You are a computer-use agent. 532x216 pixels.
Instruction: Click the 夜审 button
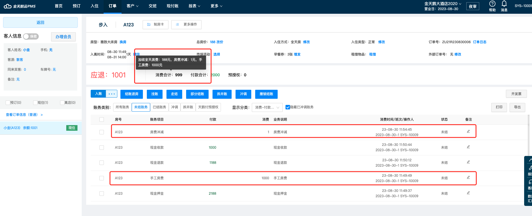point(473,6)
